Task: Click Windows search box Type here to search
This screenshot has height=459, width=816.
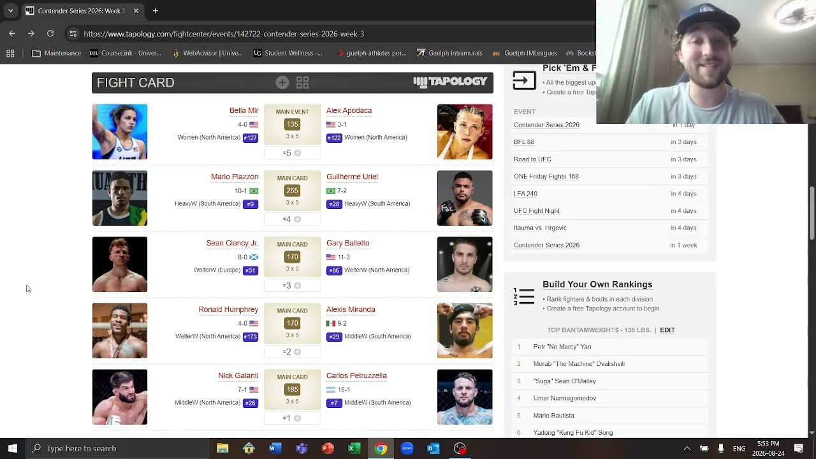Action: [x=117, y=448]
